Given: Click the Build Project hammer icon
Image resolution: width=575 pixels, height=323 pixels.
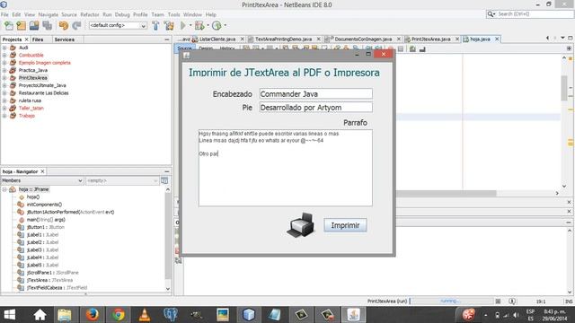Looking at the screenshot, I should click(155, 26).
